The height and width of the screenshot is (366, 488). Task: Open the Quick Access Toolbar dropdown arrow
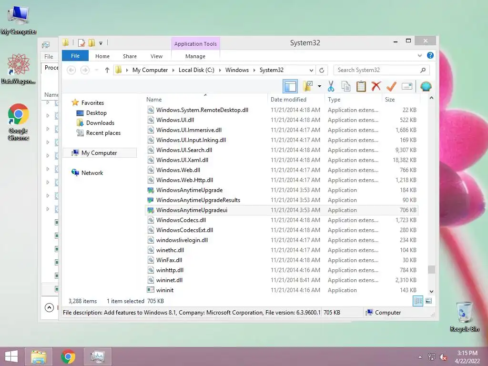tap(101, 43)
